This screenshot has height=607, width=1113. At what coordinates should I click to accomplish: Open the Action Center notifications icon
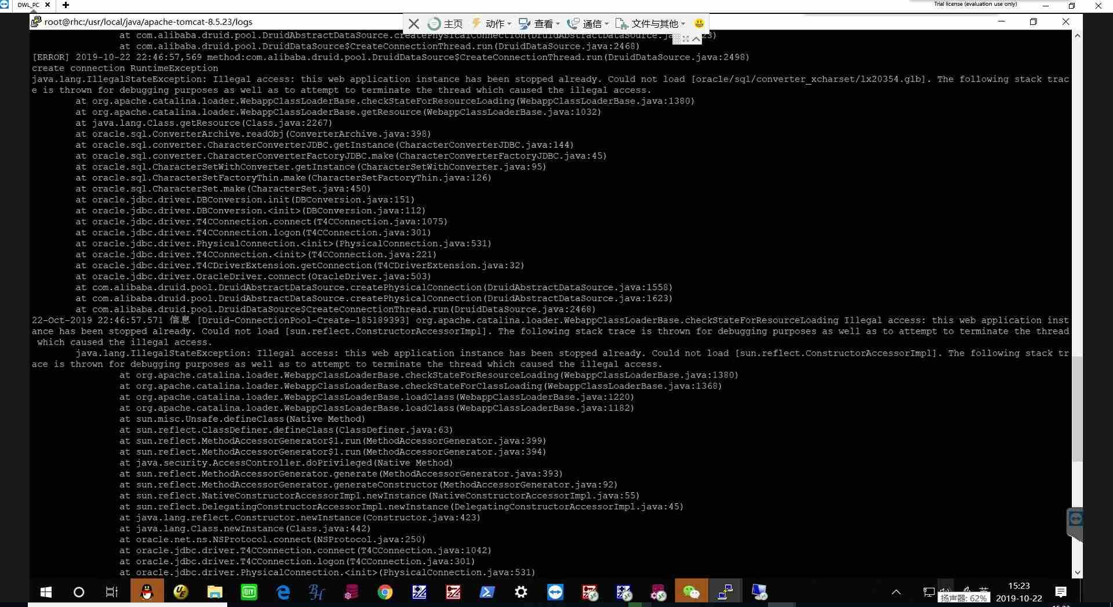coord(1061,592)
